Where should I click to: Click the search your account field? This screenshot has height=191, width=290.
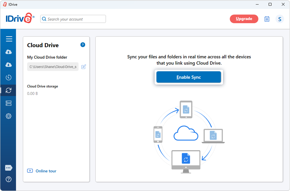coord(72,19)
